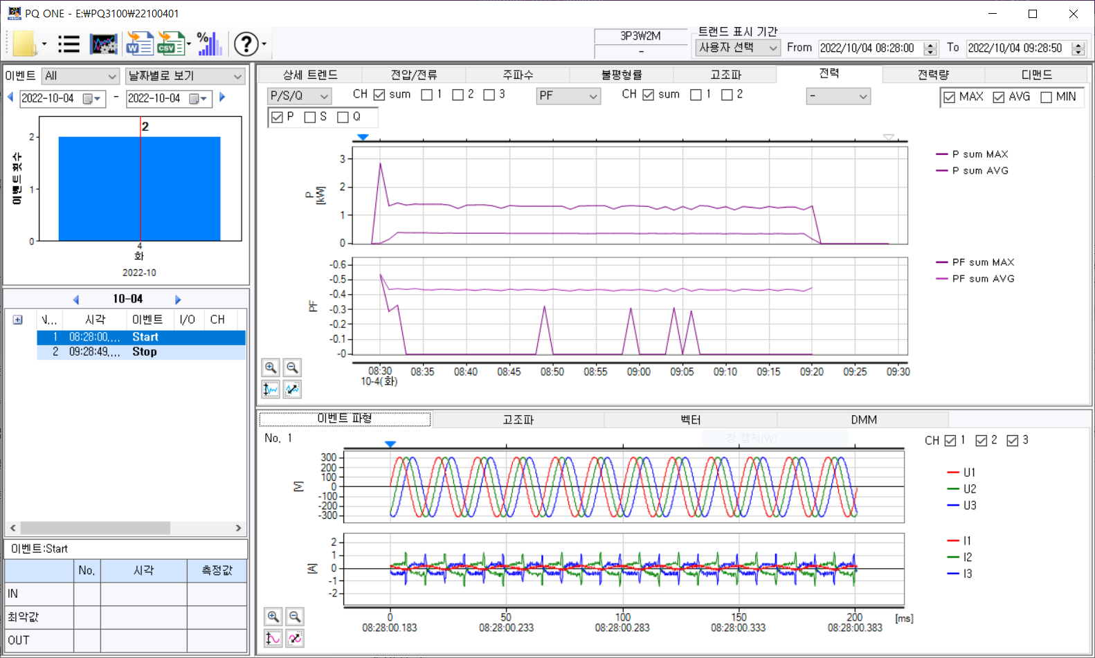Expand event list plus icon

18,320
